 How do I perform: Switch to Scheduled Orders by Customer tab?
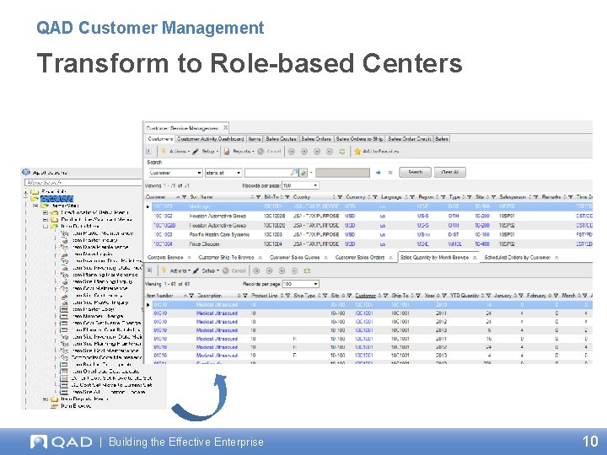[x=517, y=257]
